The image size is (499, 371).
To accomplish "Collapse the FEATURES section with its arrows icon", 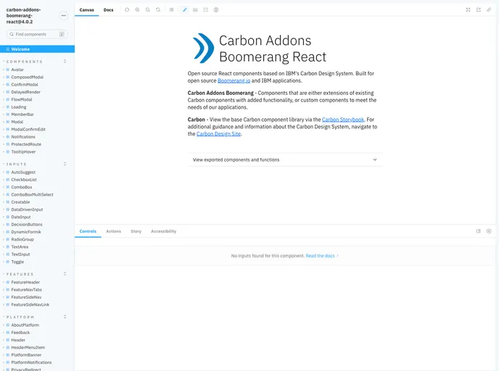I will [65, 274].
